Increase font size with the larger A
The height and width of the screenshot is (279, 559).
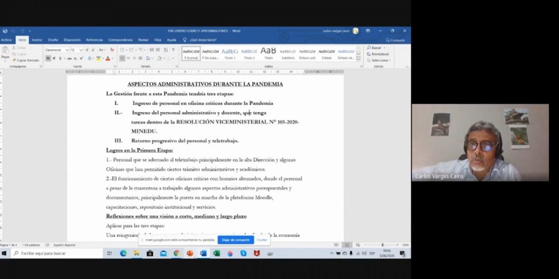pos(88,50)
